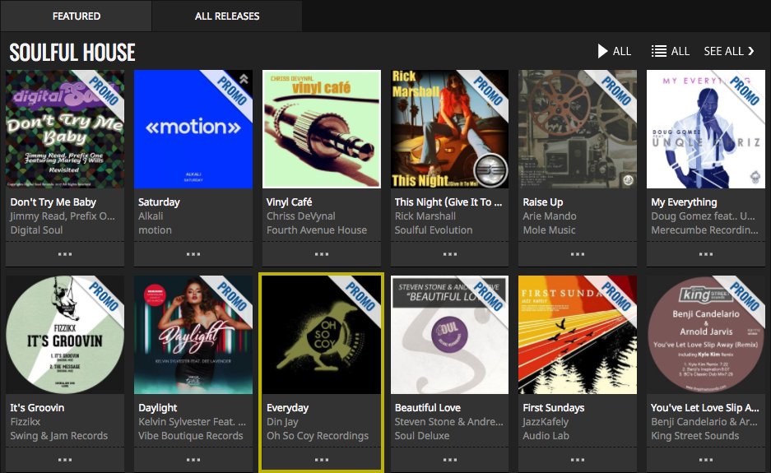Open You've Let Love Slip A... title
The height and width of the screenshot is (473, 771).
tap(704, 408)
